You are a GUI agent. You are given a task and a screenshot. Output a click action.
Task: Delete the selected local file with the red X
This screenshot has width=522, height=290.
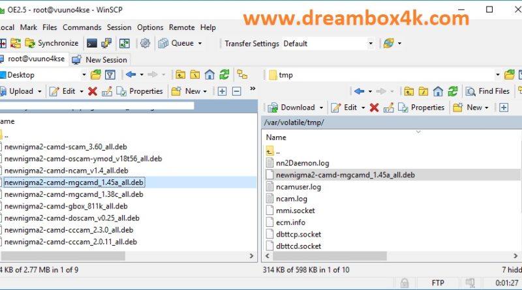click(x=93, y=91)
